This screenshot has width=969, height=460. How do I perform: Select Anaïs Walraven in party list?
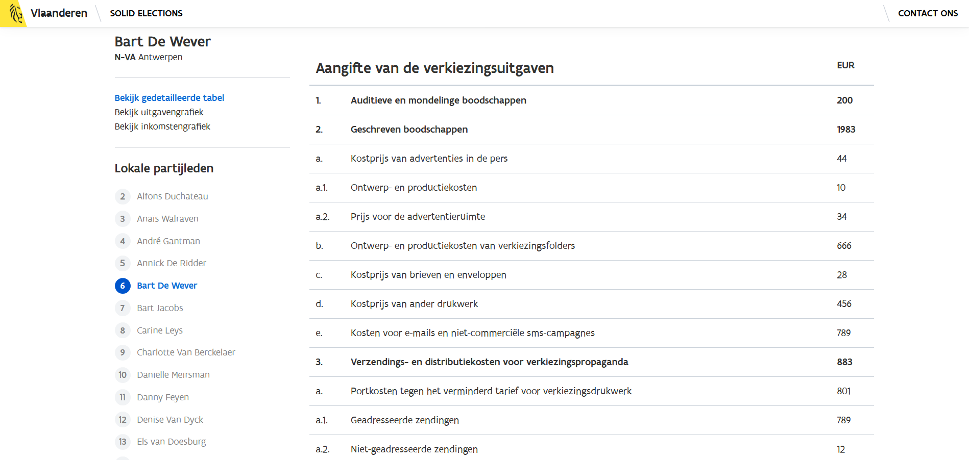[167, 219]
